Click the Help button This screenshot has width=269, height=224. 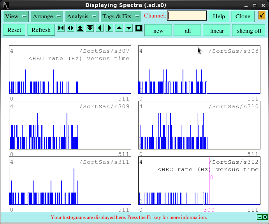(x=219, y=16)
